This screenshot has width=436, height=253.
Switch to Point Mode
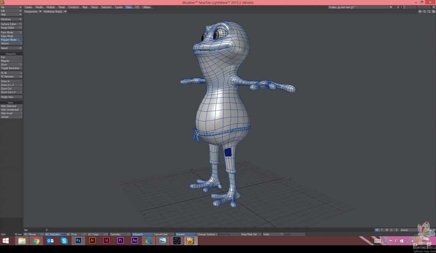point(11,32)
